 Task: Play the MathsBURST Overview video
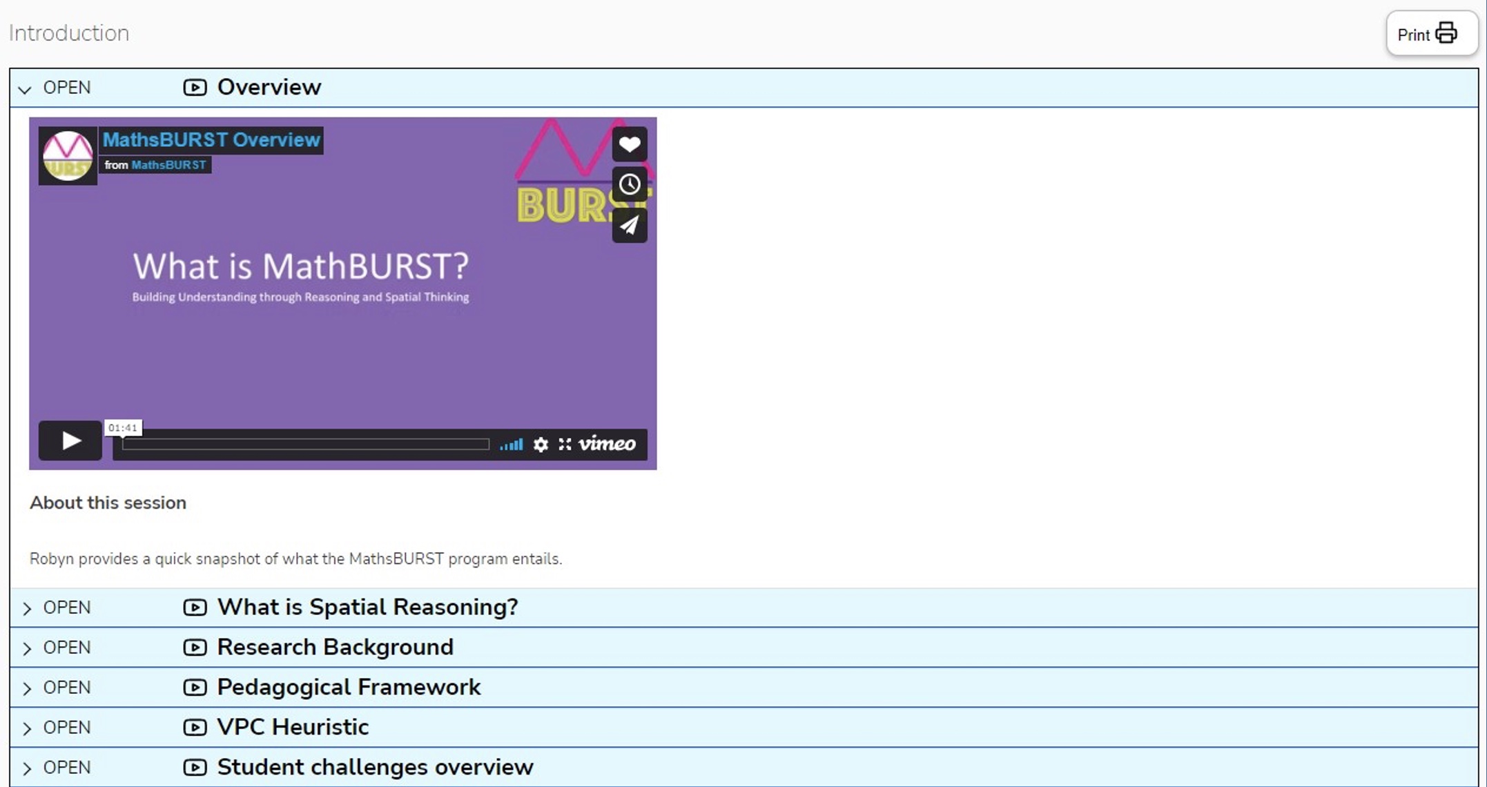coord(70,440)
